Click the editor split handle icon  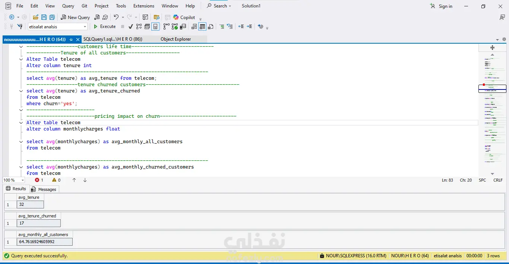[x=492, y=47]
